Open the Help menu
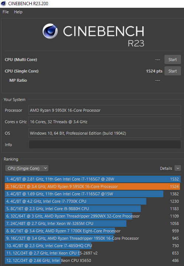The height and width of the screenshot is (266, 184). coord(18,12)
